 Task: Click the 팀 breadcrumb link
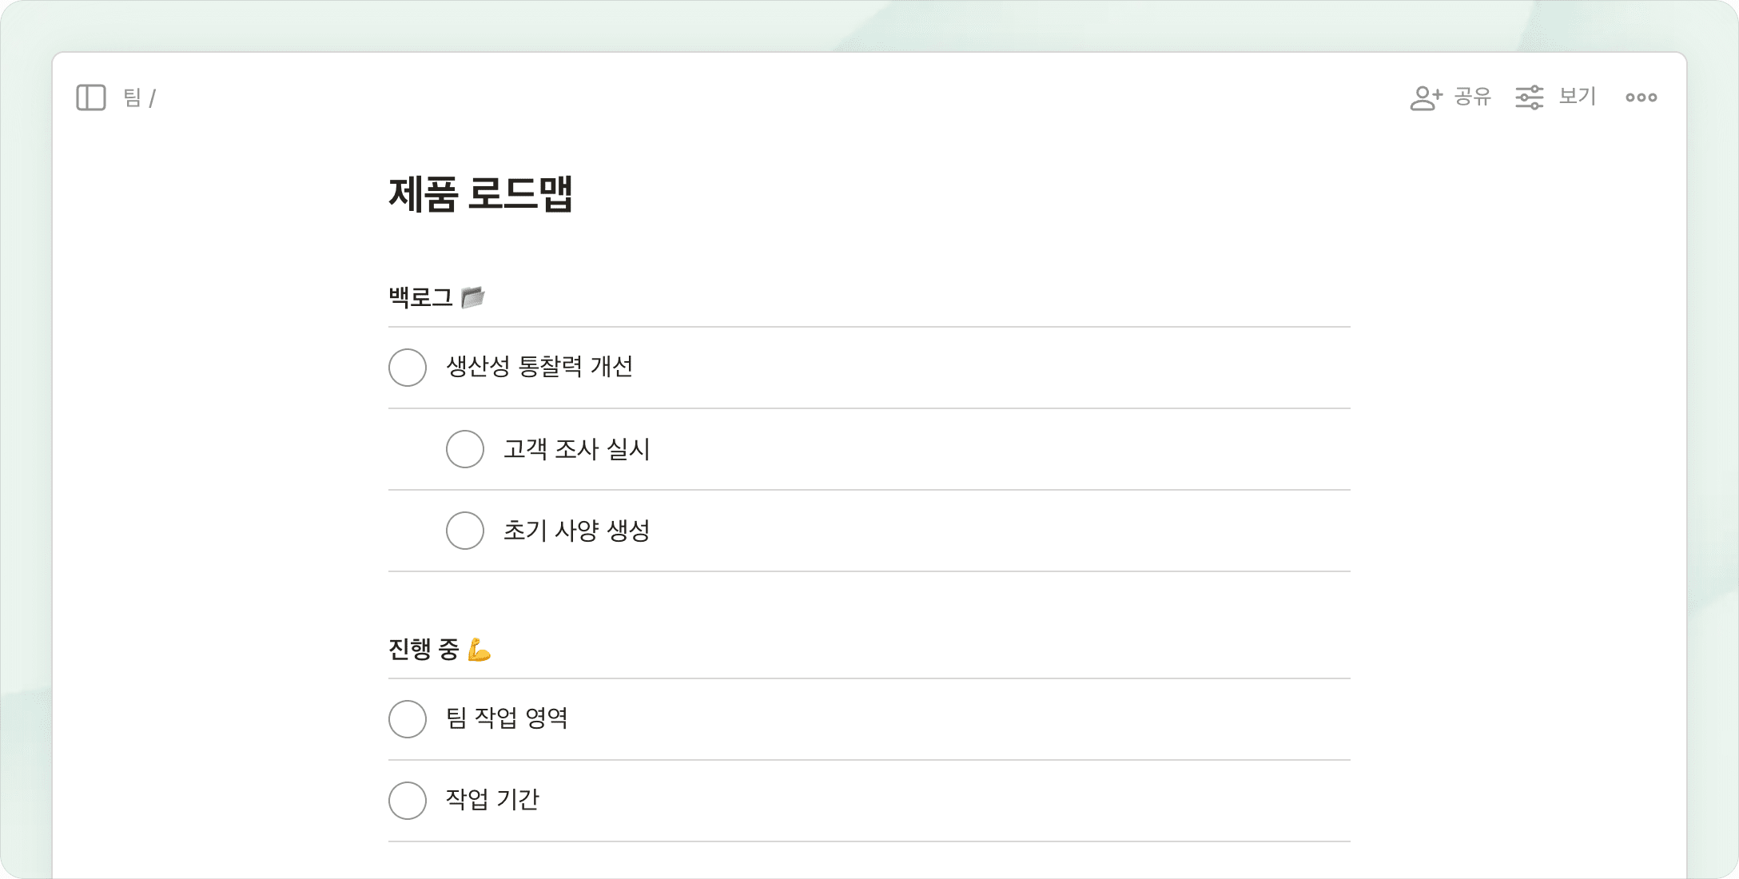click(x=132, y=97)
